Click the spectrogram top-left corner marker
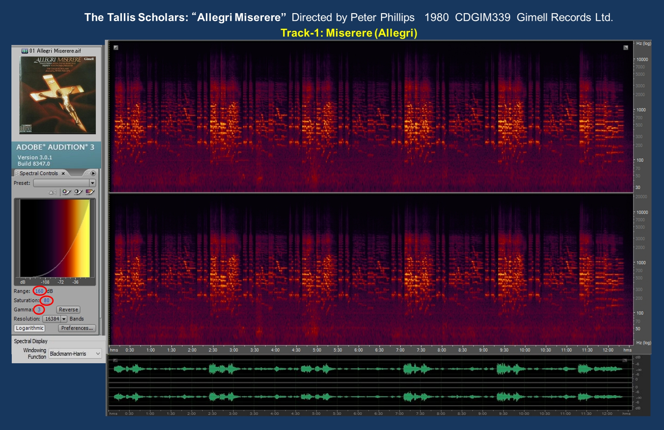Image resolution: width=664 pixels, height=430 pixels. pos(116,48)
